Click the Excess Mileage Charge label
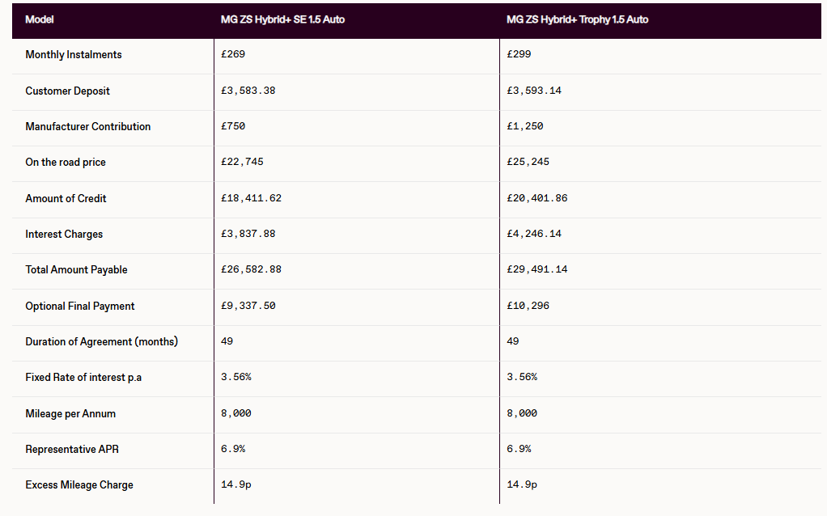 tap(79, 485)
